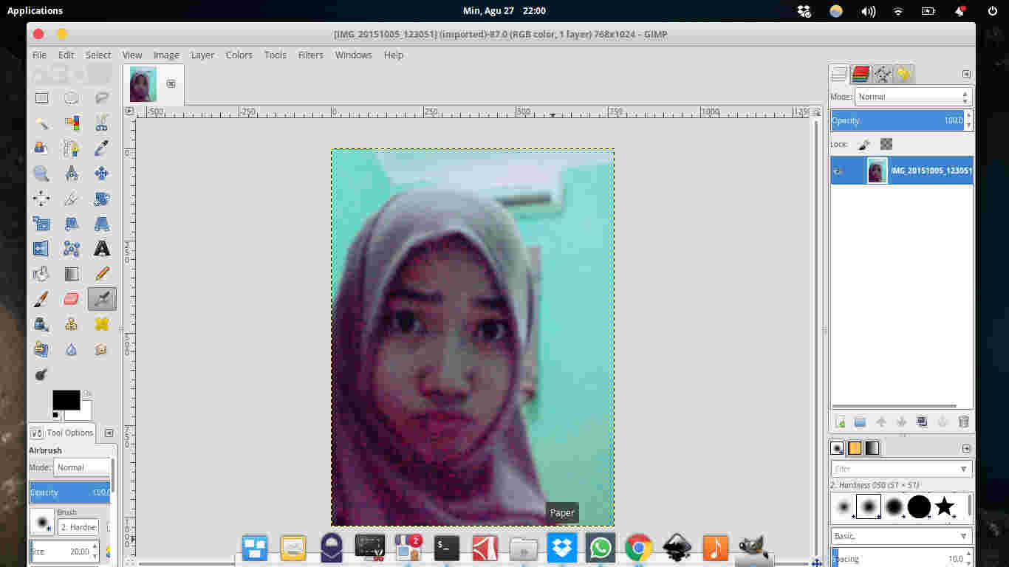The image size is (1009, 567).
Task: Open the Channels tab in the dock
Action: point(861,74)
